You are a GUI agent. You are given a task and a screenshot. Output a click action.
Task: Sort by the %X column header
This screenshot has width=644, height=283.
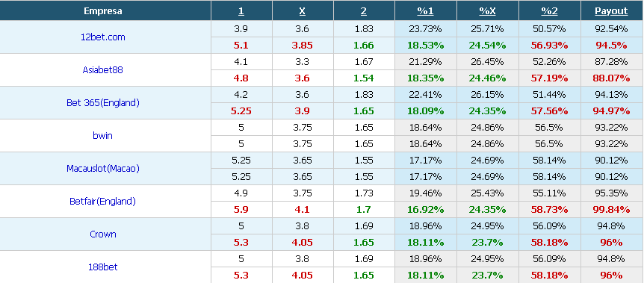click(x=488, y=11)
